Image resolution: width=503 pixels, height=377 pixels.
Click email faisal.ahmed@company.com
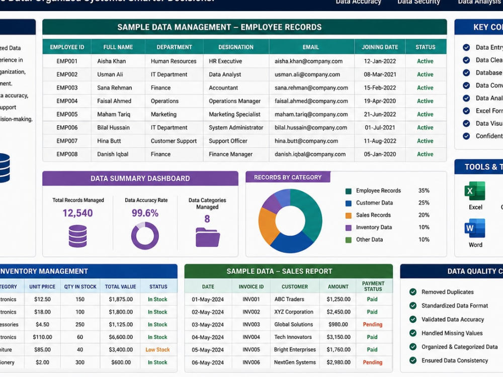311,101
